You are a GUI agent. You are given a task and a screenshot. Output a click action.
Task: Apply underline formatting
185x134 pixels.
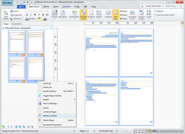(43, 15)
